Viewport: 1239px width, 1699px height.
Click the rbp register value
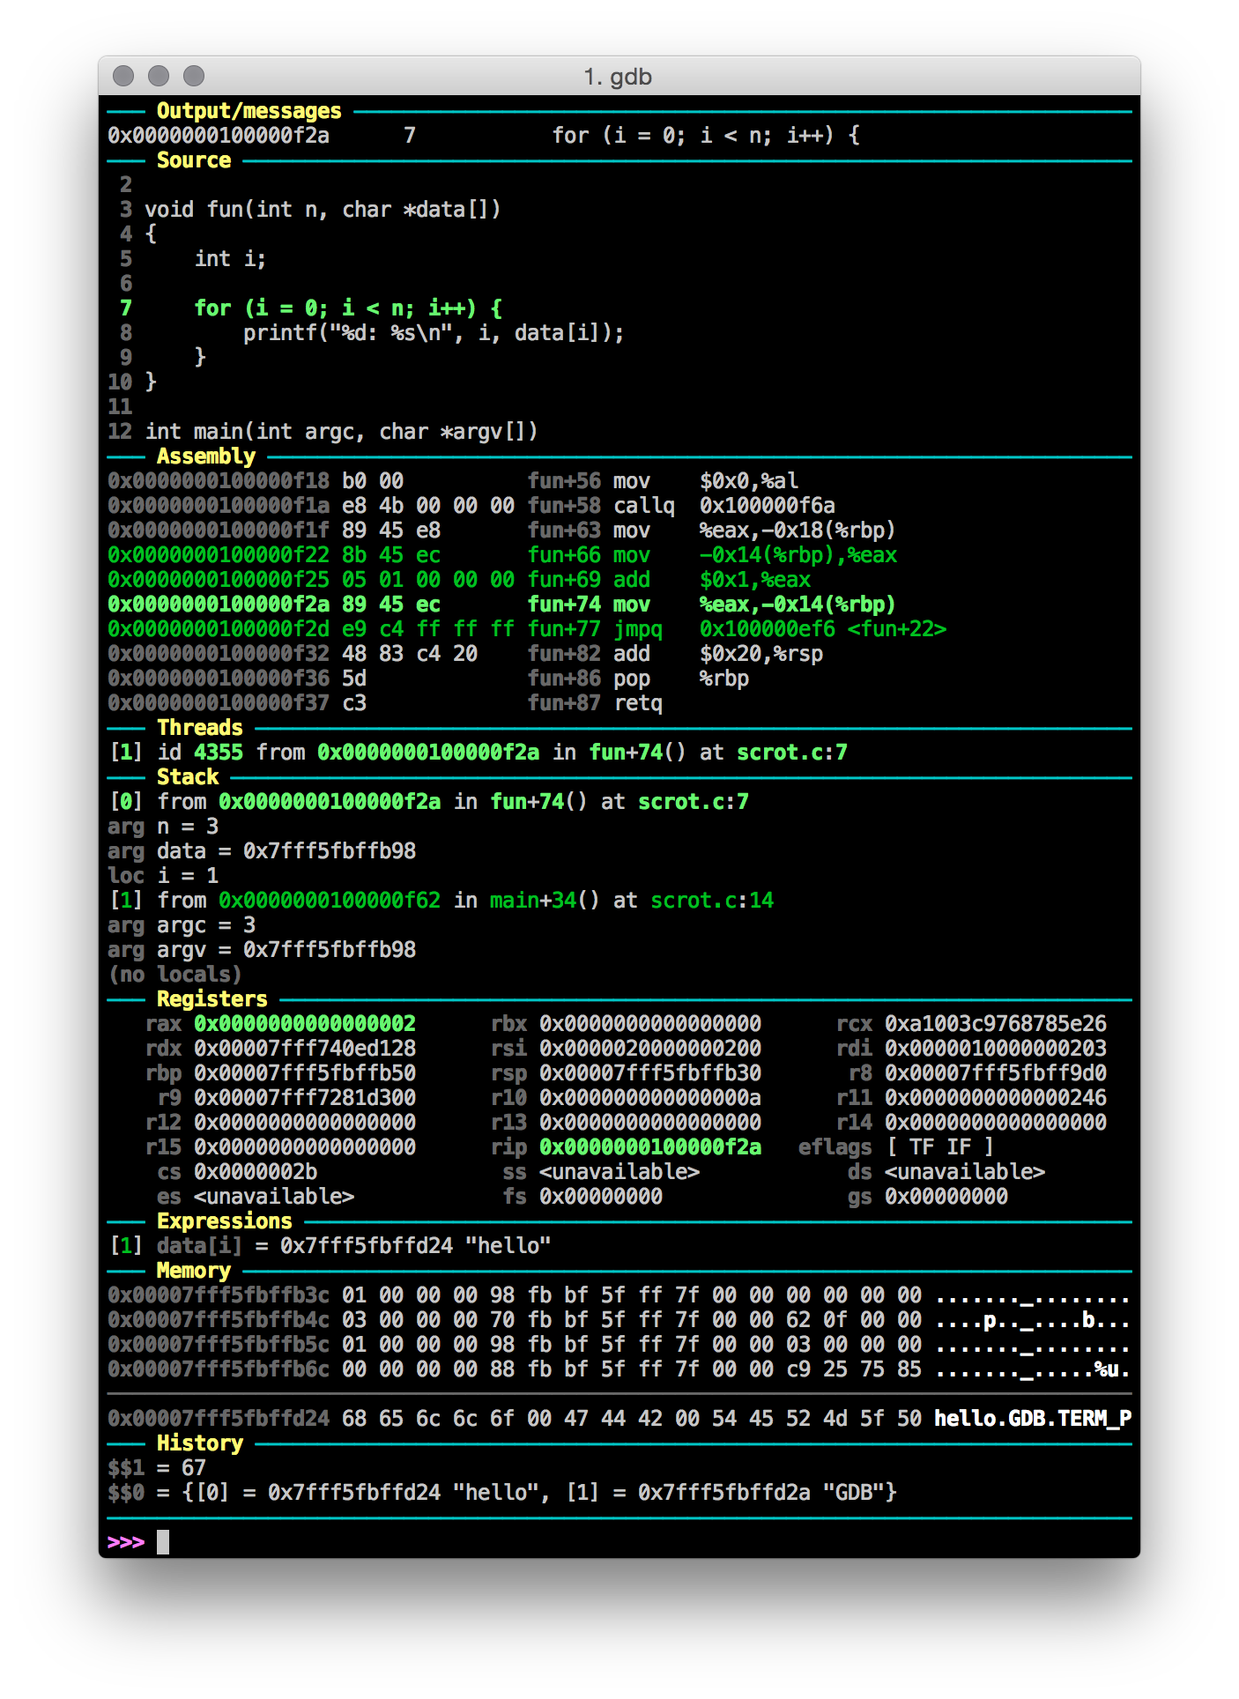(x=305, y=1073)
